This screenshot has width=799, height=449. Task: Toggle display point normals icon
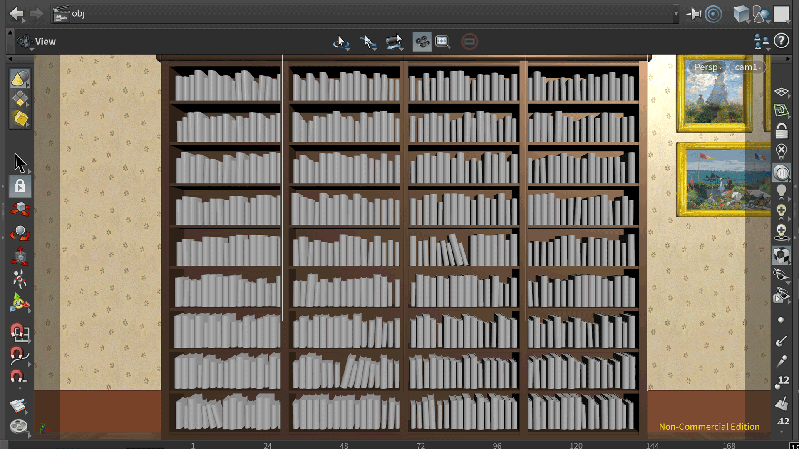point(781,341)
